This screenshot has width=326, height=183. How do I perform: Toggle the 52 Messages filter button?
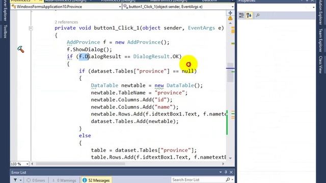pos(96,180)
